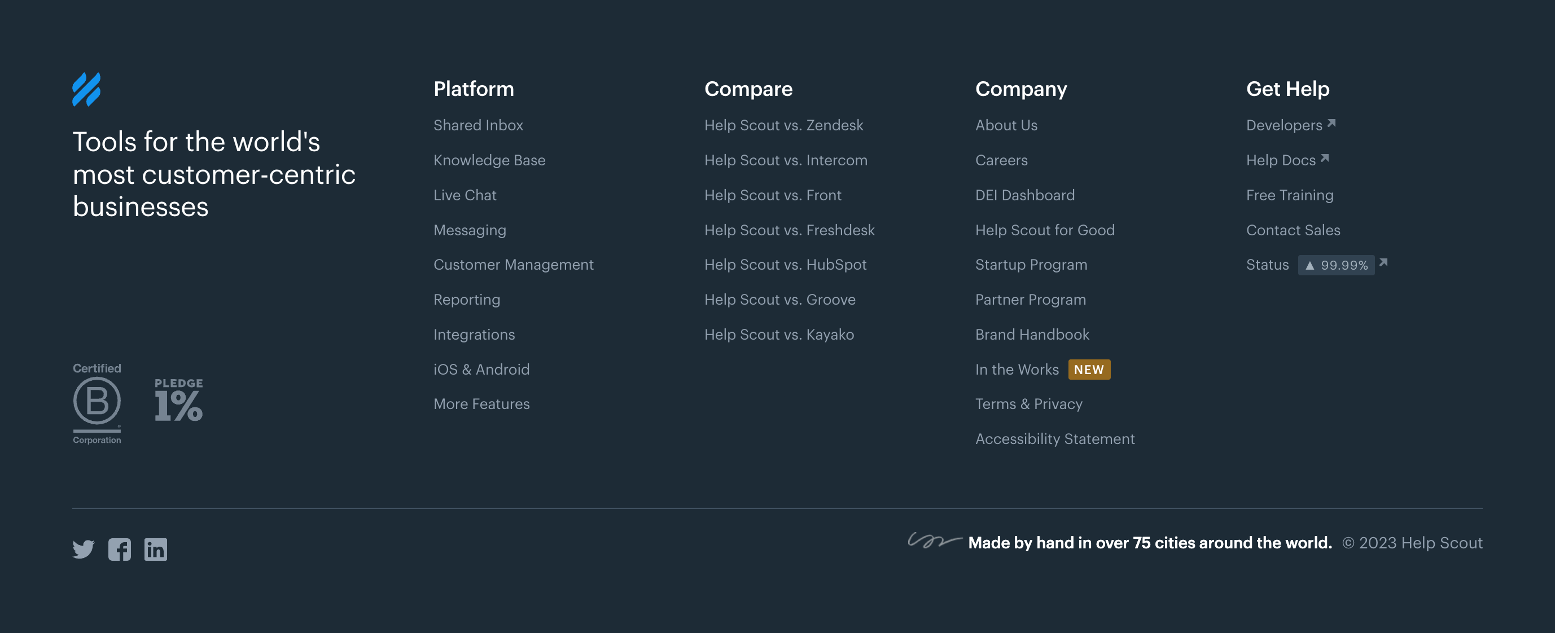Open the LinkedIn social icon

[155, 549]
